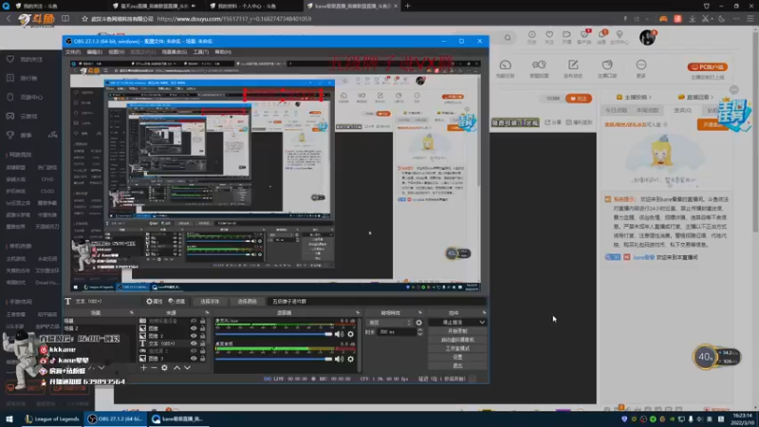This screenshot has height=427, width=759.
Task: Open OBS 编辑(E) menu
Action: click(x=94, y=52)
